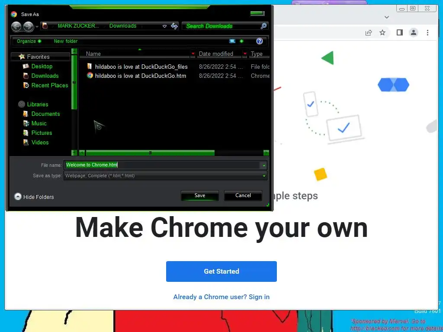
Task: Click the Pictures library icon
Action: pos(26,133)
